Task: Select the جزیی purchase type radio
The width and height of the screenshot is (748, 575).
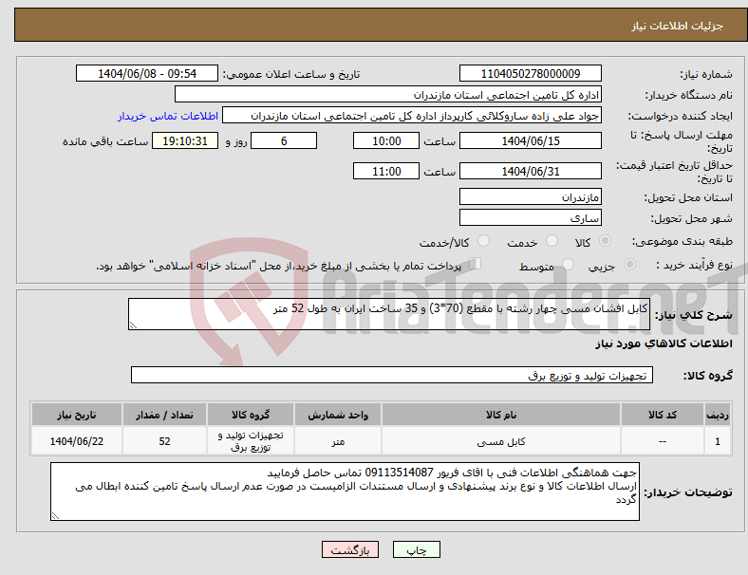Action: coord(629,264)
